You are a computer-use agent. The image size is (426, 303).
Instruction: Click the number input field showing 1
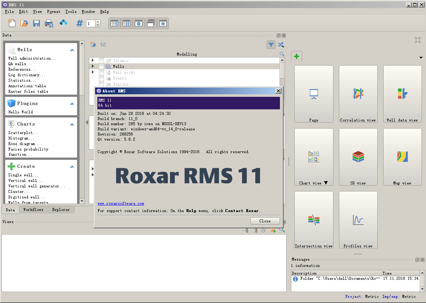[91, 24]
